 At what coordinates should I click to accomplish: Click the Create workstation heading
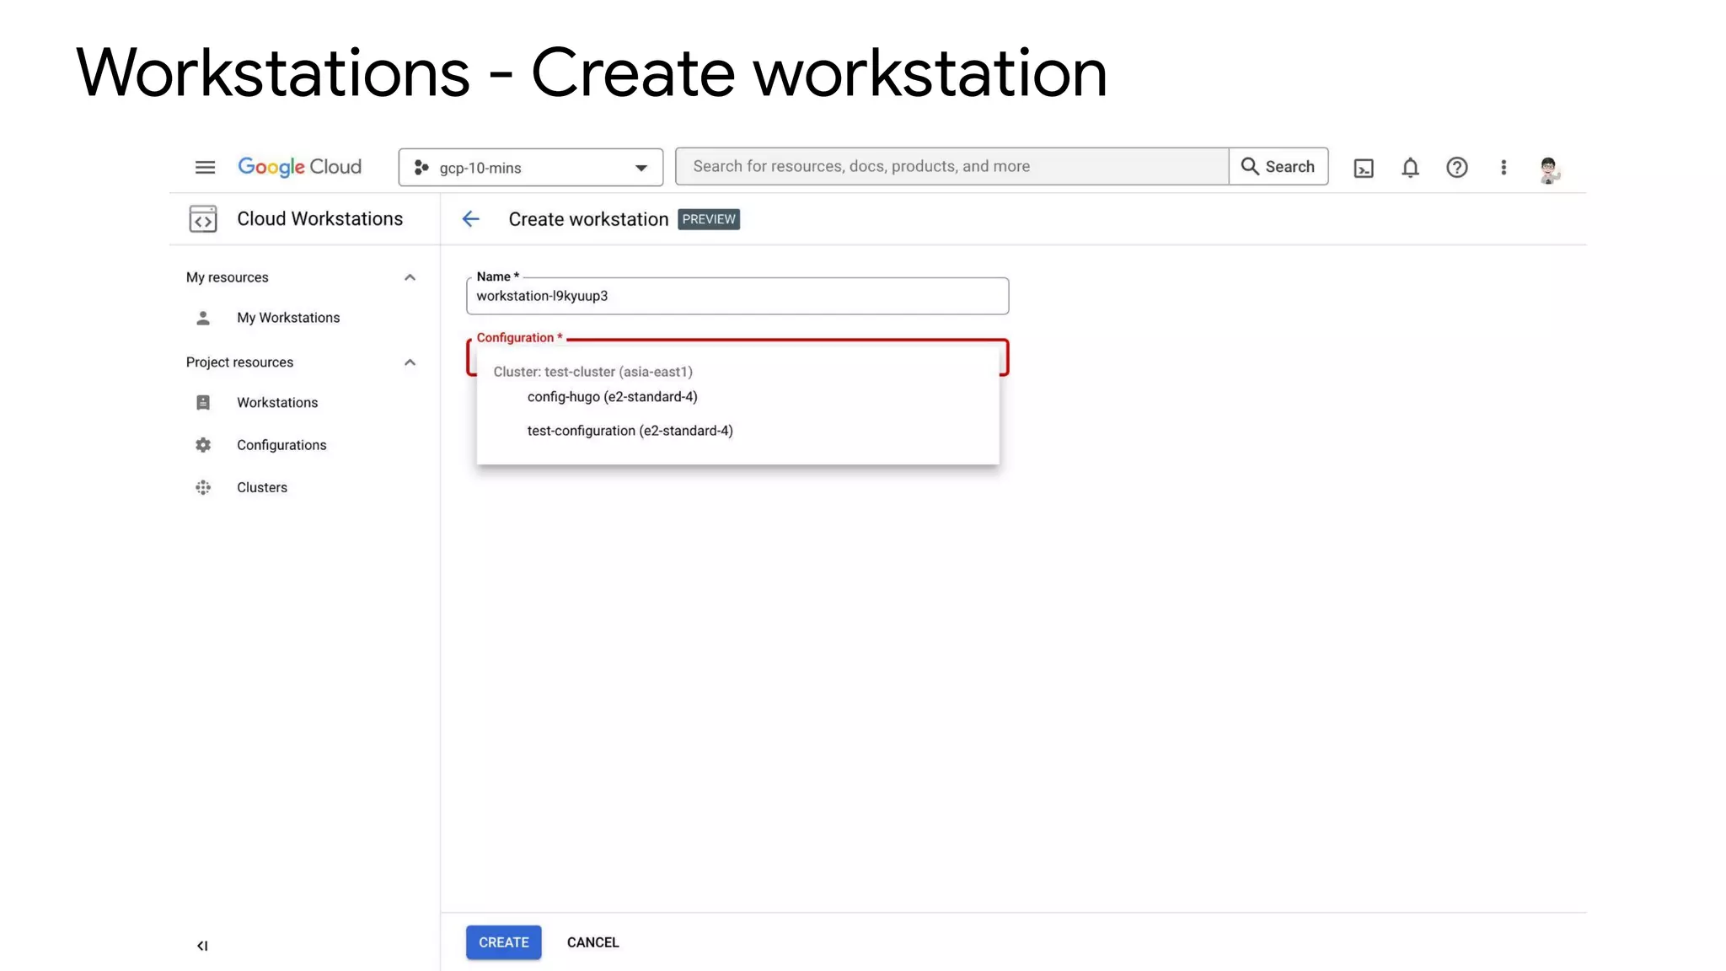(588, 219)
